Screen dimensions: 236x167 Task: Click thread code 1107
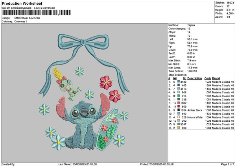coord(208,103)
